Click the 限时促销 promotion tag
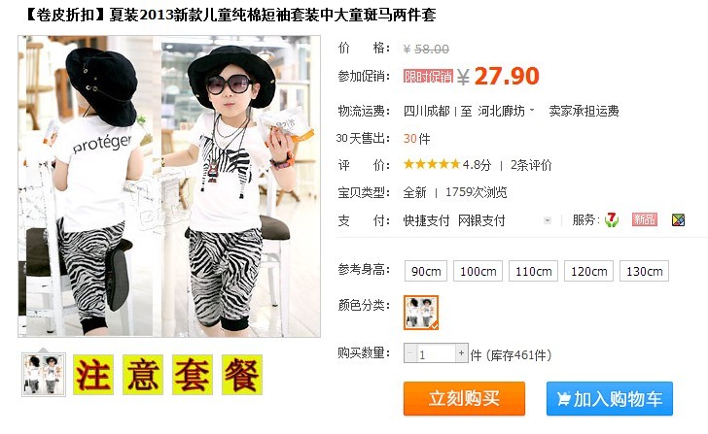The height and width of the screenshot is (434, 708). (x=428, y=76)
